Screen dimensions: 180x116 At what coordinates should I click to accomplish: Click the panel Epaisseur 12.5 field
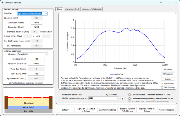point(37,18)
